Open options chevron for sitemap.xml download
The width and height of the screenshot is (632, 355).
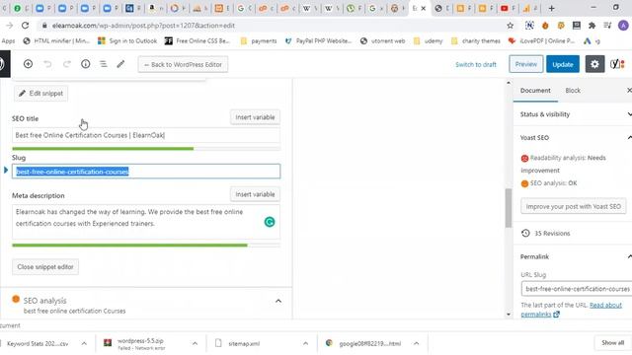pos(305,343)
